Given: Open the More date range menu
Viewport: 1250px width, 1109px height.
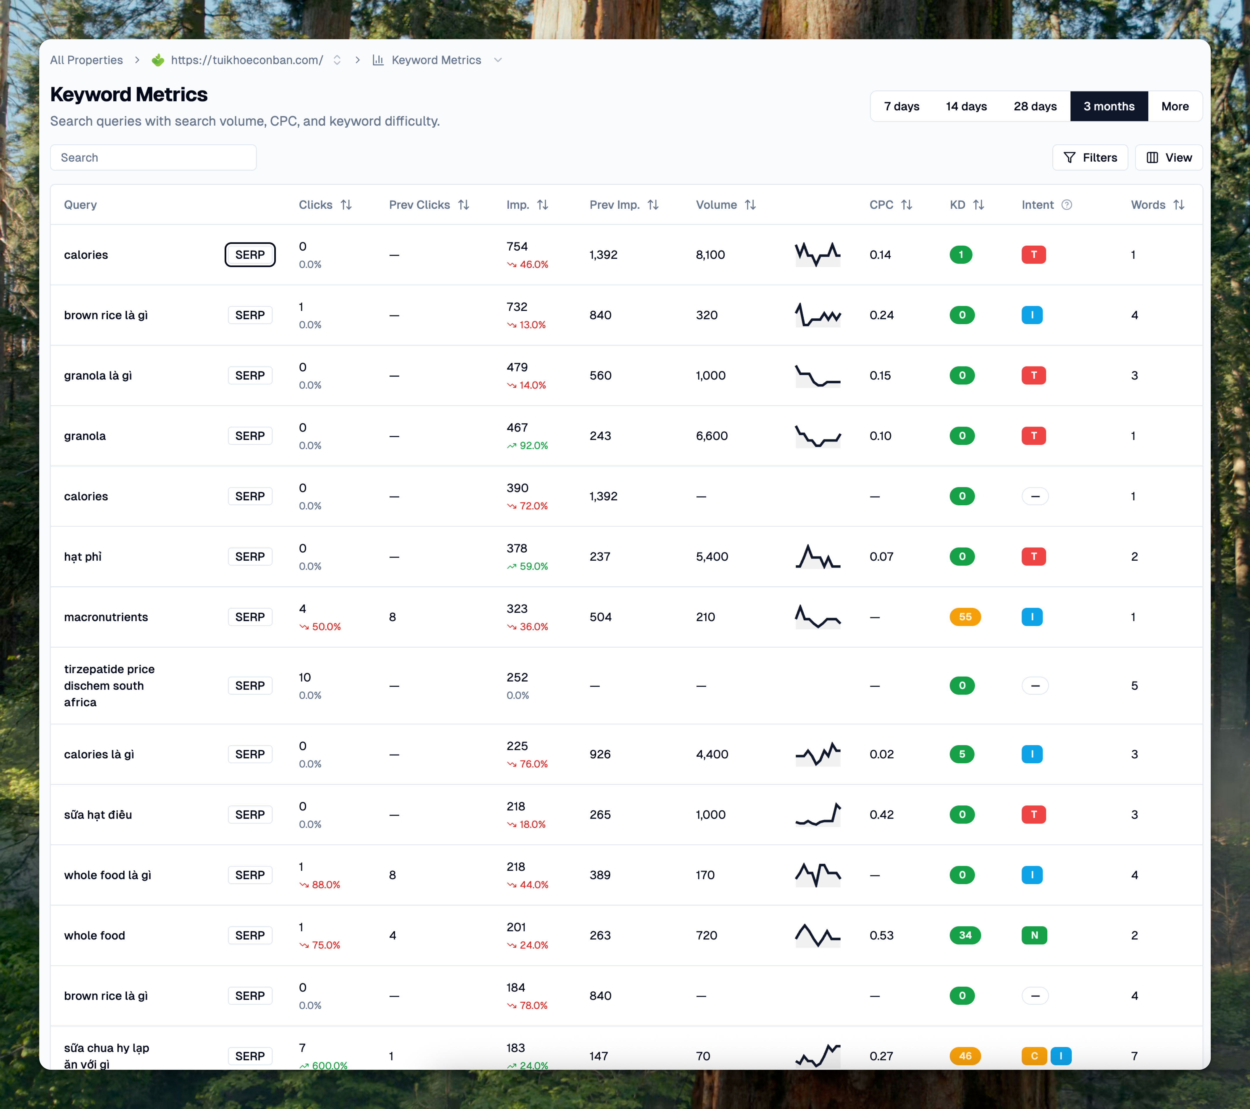Looking at the screenshot, I should coord(1175,106).
